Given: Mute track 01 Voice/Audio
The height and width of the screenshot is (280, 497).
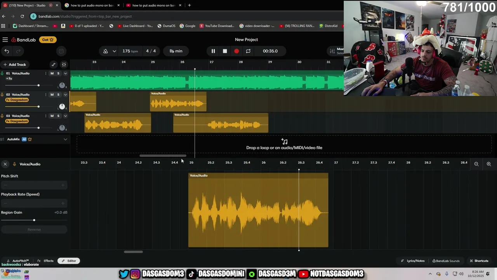Looking at the screenshot, I should click(x=52, y=73).
